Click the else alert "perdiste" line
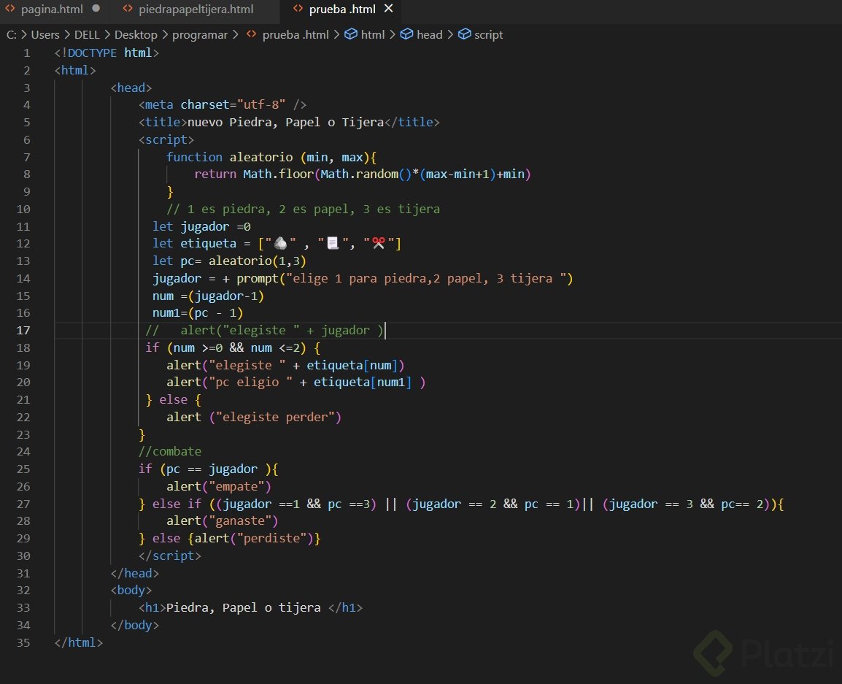Image resolution: width=842 pixels, height=684 pixels. pos(229,539)
